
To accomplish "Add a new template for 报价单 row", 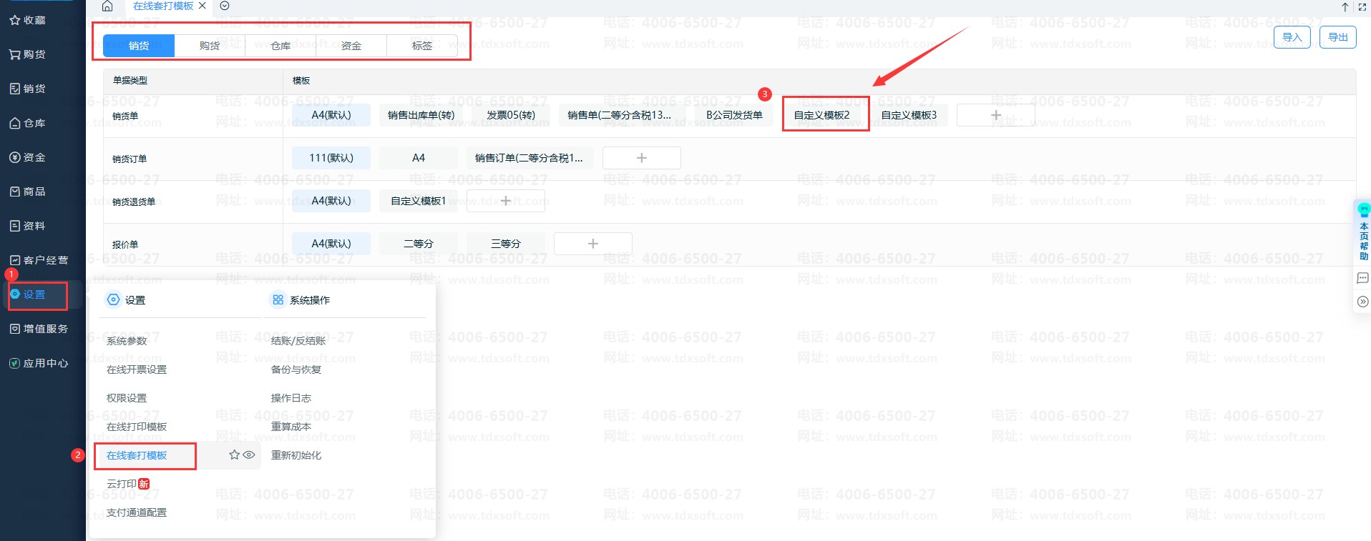I will point(592,244).
